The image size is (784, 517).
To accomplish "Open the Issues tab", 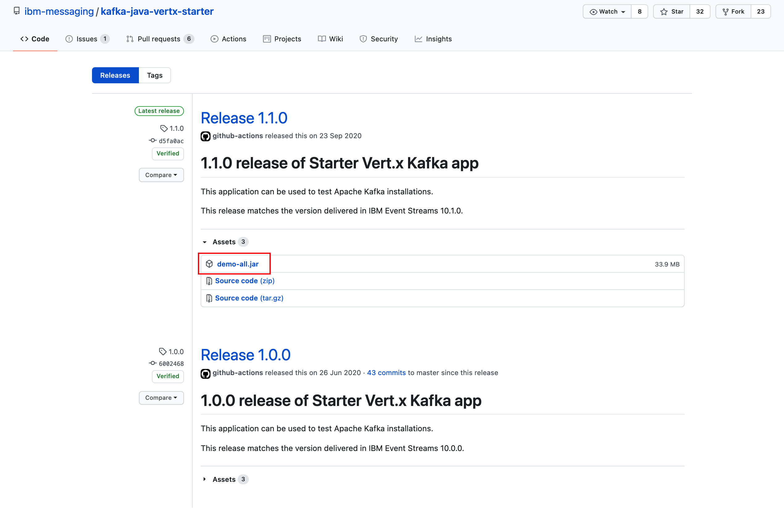I will point(87,39).
